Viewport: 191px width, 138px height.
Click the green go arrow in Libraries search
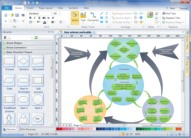(36, 38)
